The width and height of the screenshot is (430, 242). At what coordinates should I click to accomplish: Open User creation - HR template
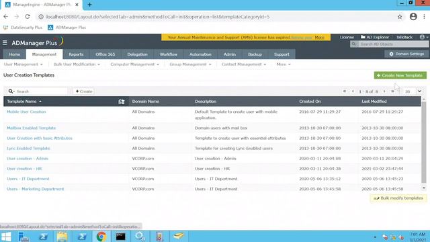(24, 169)
